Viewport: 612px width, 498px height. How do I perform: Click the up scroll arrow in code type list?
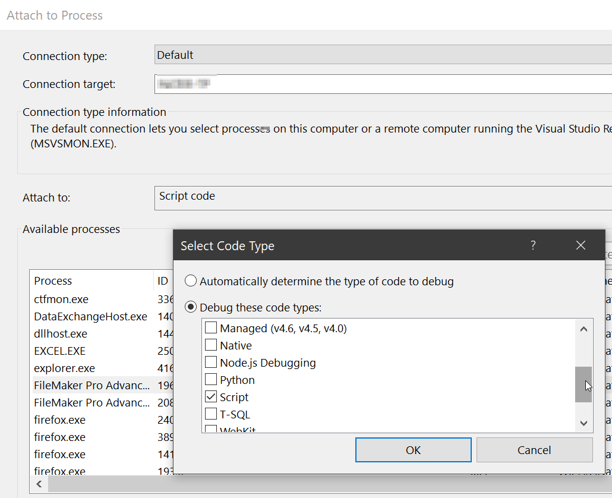[583, 329]
